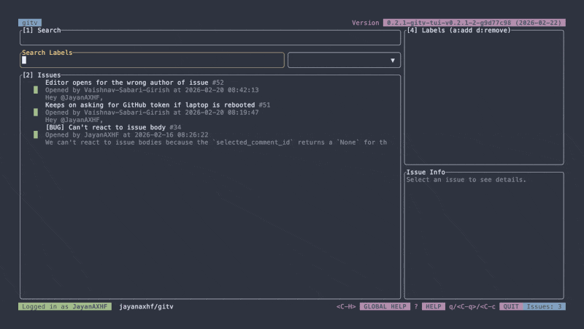The image size is (584, 329).
Task: Click the gitv app badge
Action: (30, 23)
